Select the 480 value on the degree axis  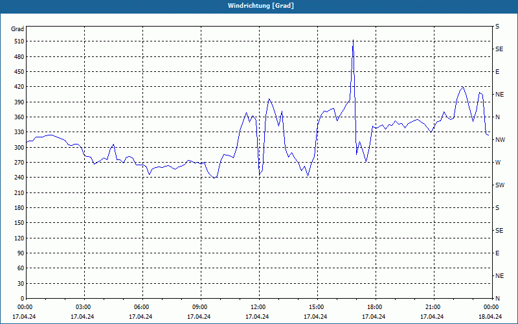(19, 57)
